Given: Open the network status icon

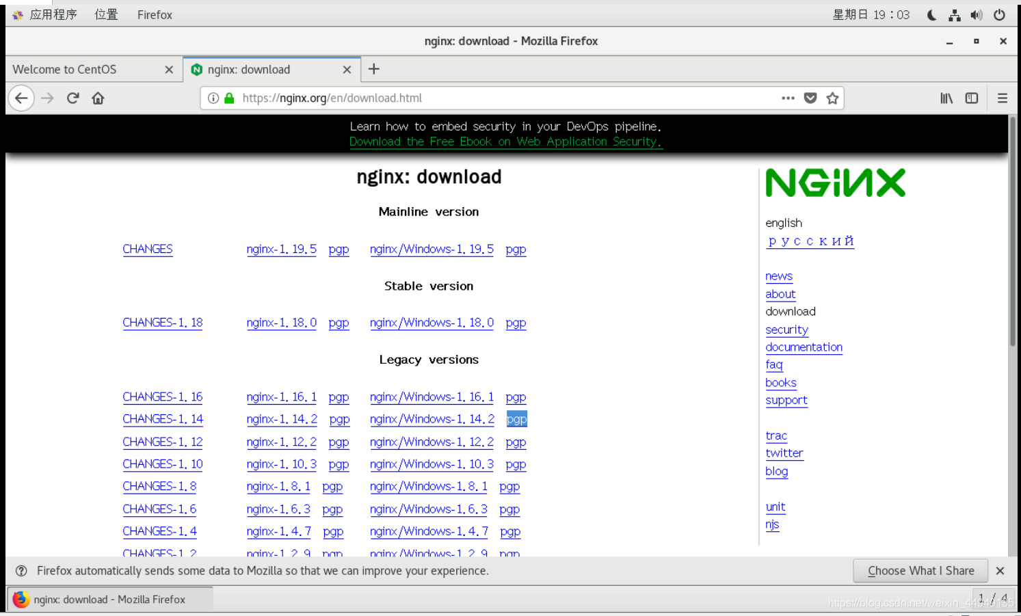Looking at the screenshot, I should pos(955,15).
